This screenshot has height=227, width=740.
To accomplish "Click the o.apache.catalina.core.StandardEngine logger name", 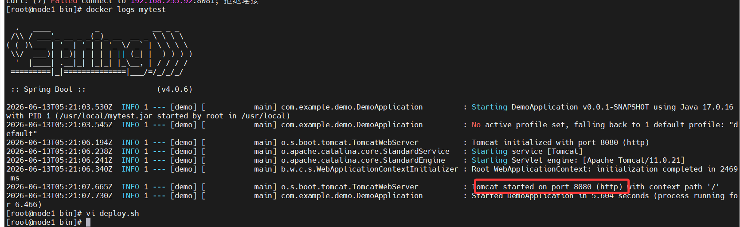I will [x=363, y=160].
